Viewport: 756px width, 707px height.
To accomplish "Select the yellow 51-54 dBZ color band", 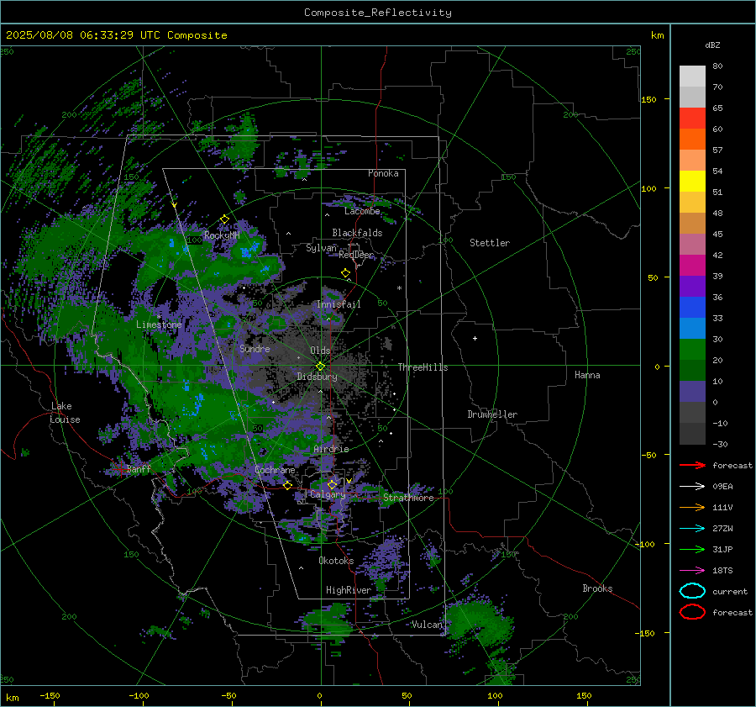I will coord(692,182).
